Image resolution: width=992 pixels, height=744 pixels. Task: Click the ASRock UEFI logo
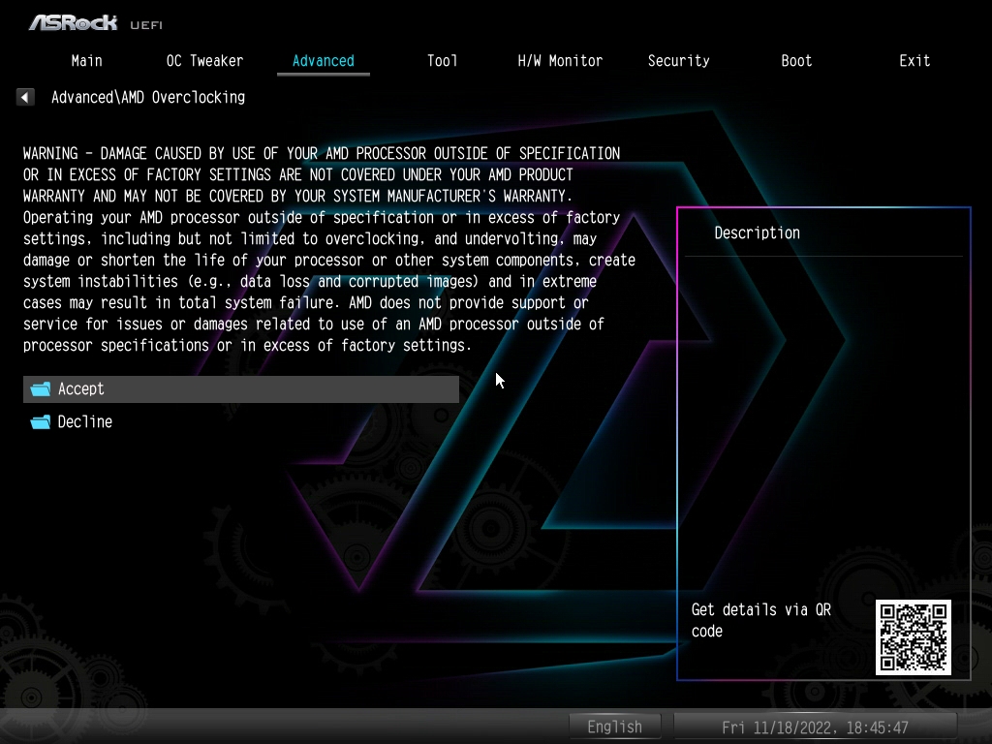(96, 23)
